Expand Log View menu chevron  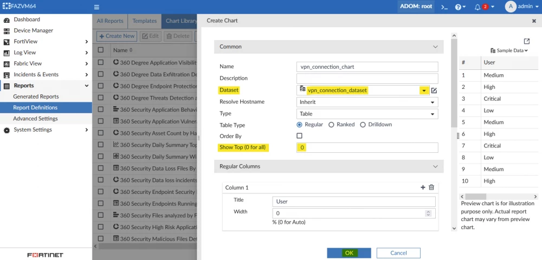(x=86, y=53)
